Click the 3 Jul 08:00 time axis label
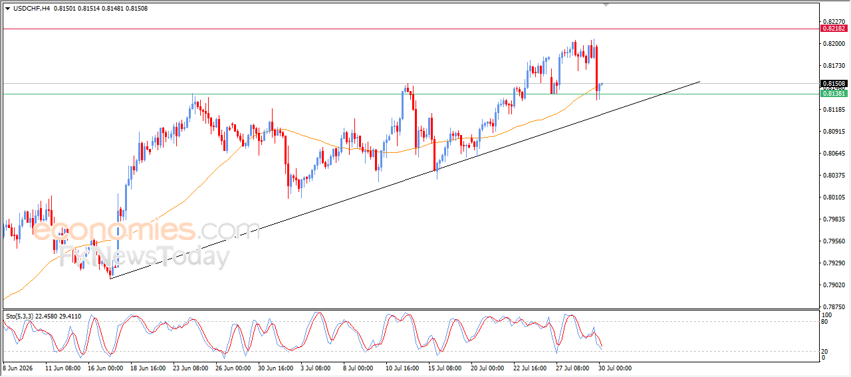Image resolution: width=851 pixels, height=377 pixels. (316, 367)
